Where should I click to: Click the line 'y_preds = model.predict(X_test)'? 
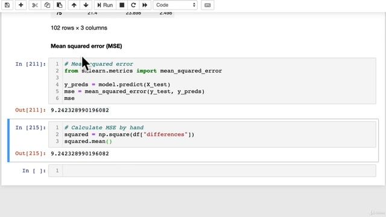117,84
